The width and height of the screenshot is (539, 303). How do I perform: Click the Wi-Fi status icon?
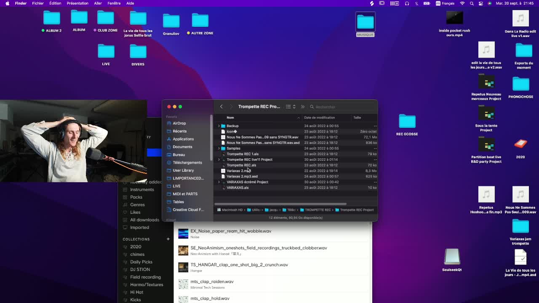point(462,3)
